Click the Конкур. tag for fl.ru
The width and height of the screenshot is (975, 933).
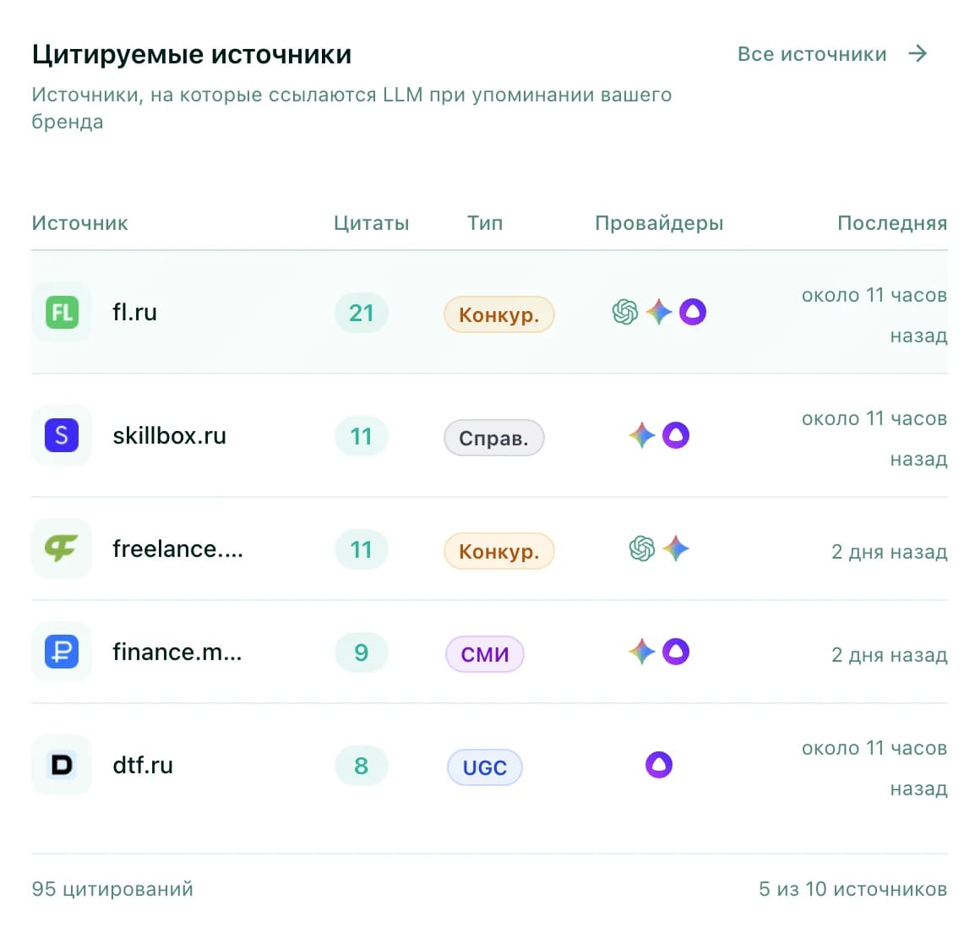coord(498,314)
